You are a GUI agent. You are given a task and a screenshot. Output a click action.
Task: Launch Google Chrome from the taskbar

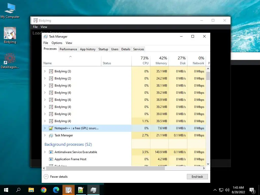(x=44, y=190)
